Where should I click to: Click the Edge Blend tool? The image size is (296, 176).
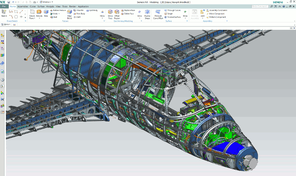tap(70, 14)
